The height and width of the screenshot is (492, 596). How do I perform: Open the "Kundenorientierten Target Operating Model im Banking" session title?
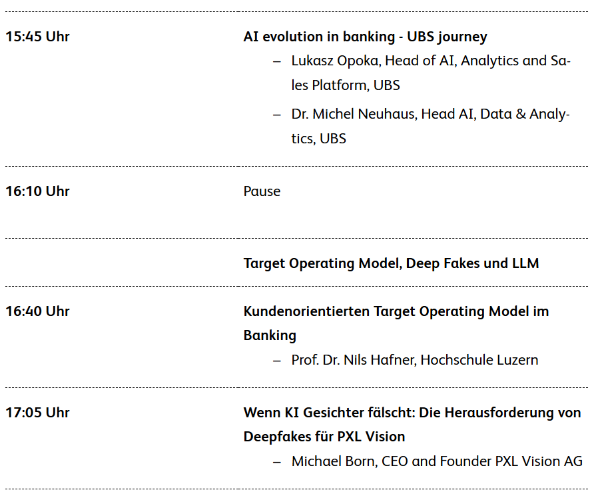click(x=396, y=323)
